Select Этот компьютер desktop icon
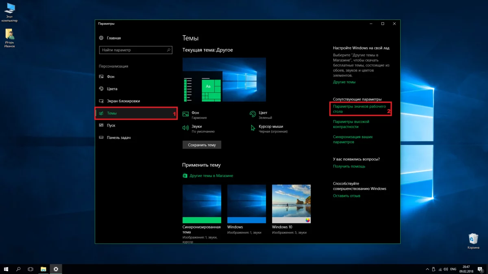The height and width of the screenshot is (274, 488). pyautogui.click(x=9, y=12)
